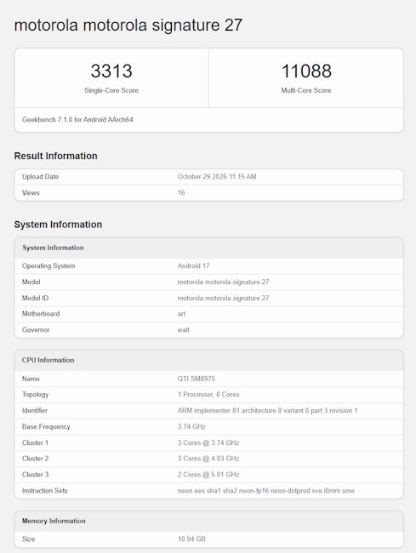Select the CPU name 'QTI SM8975'
Viewport: 416px width, 553px height.
coord(196,379)
